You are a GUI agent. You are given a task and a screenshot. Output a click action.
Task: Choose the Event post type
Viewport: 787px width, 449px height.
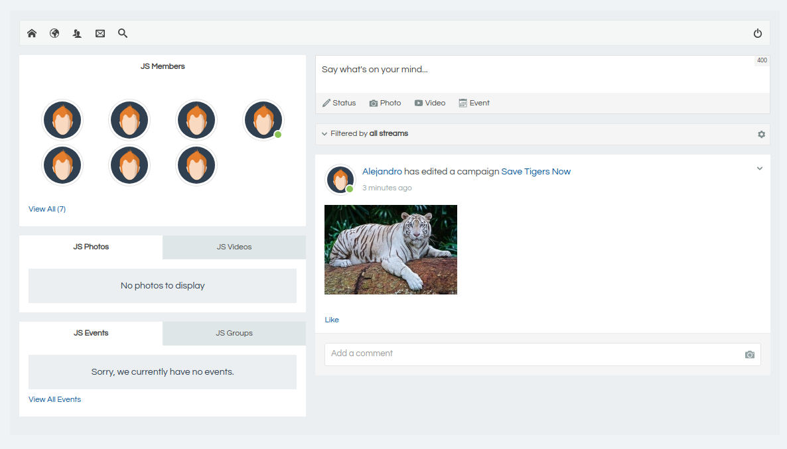474,103
